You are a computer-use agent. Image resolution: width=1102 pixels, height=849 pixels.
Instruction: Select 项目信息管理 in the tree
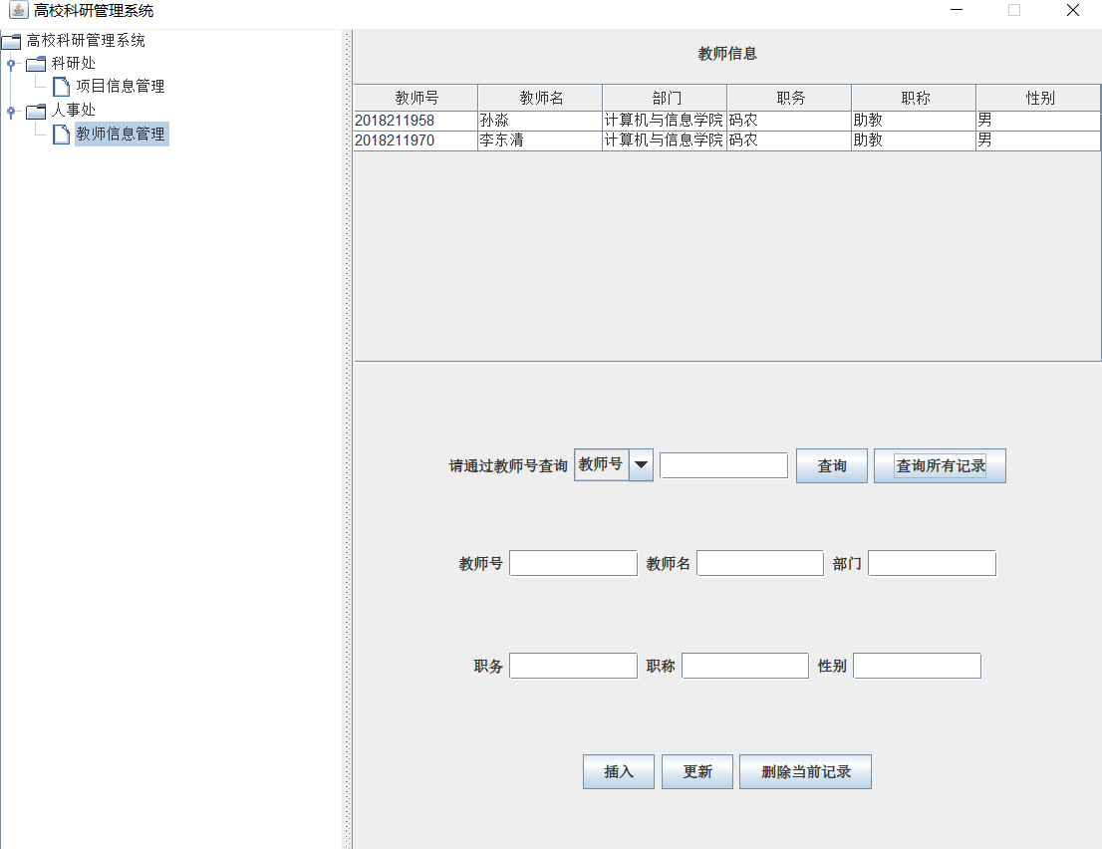click(x=121, y=87)
